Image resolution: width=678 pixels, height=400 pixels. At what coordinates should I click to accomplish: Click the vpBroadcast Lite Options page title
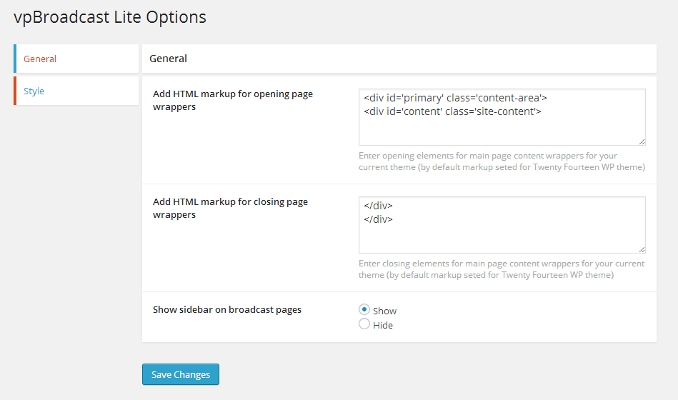110,17
